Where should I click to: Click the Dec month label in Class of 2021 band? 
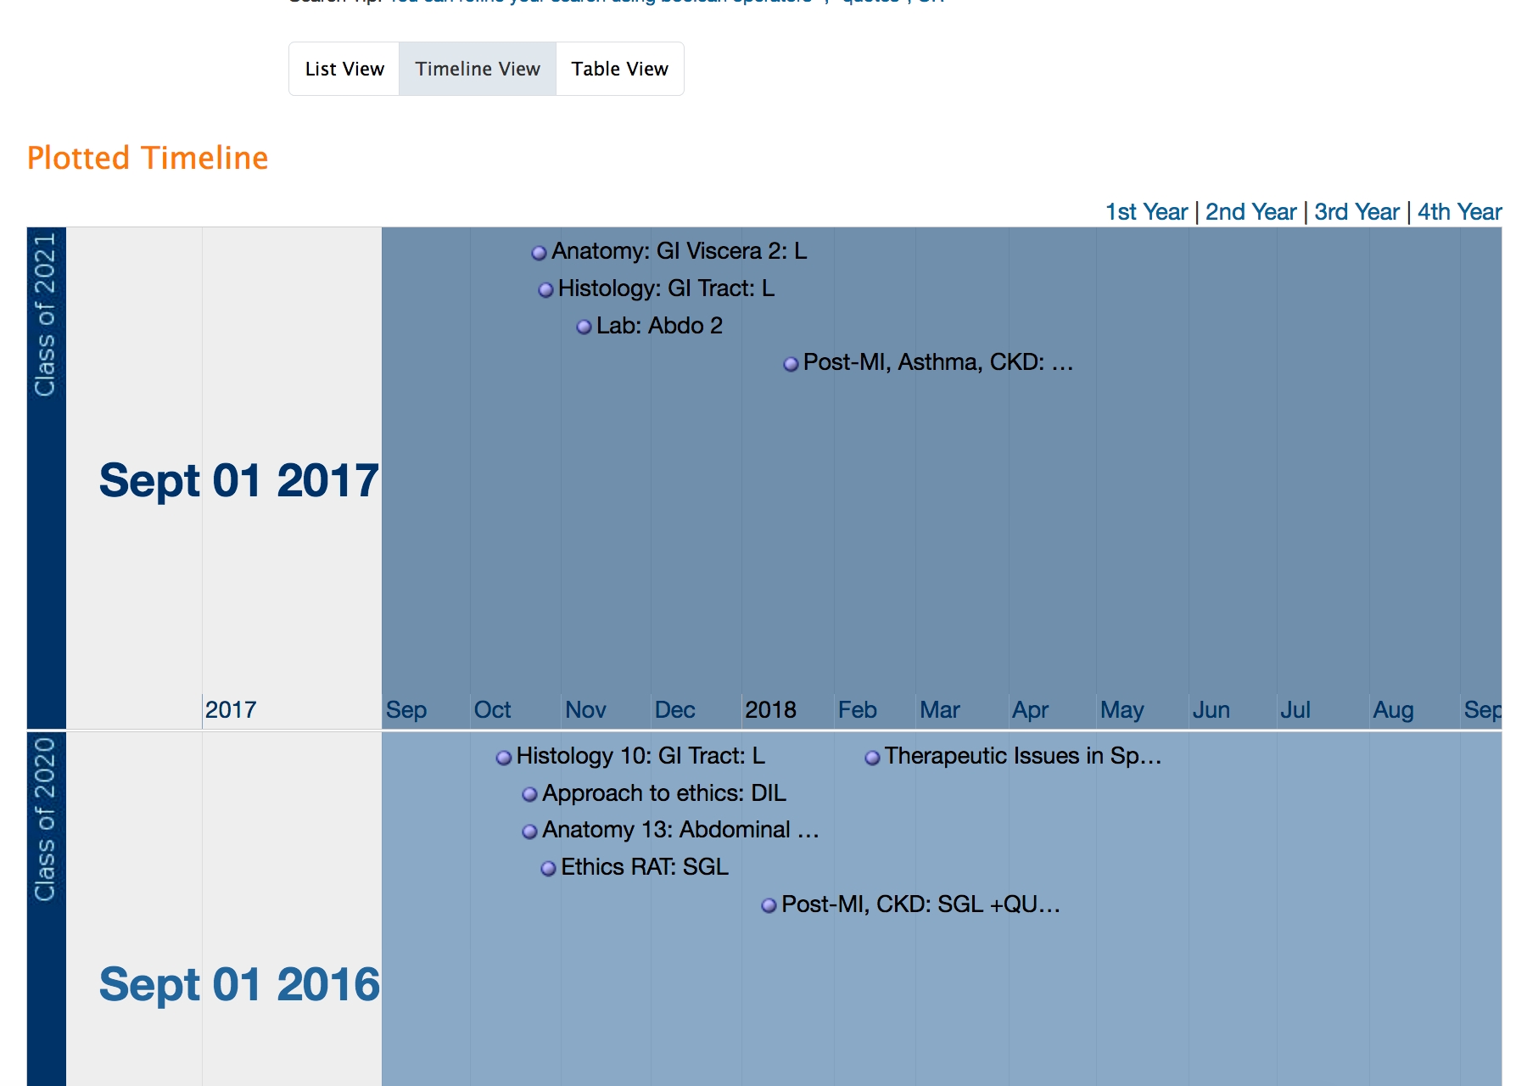tap(674, 710)
